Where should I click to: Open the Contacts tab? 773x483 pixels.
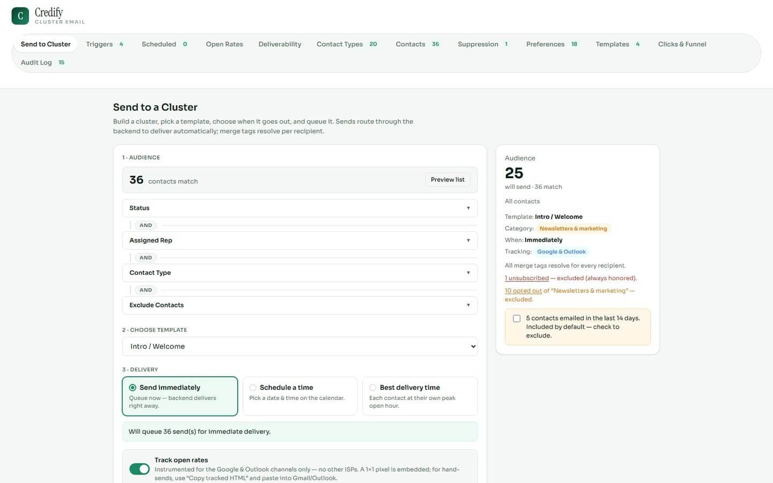417,44
